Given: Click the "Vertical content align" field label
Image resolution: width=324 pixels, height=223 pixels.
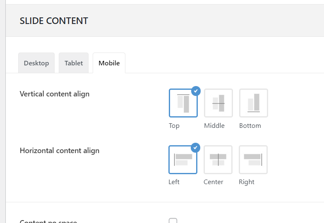Looking at the screenshot, I should point(55,94).
